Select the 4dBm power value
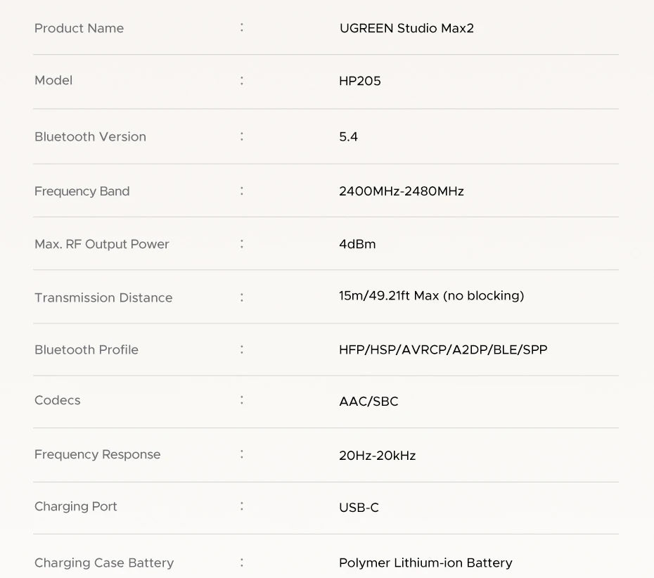Viewport: 654px width, 578px height. pos(357,244)
